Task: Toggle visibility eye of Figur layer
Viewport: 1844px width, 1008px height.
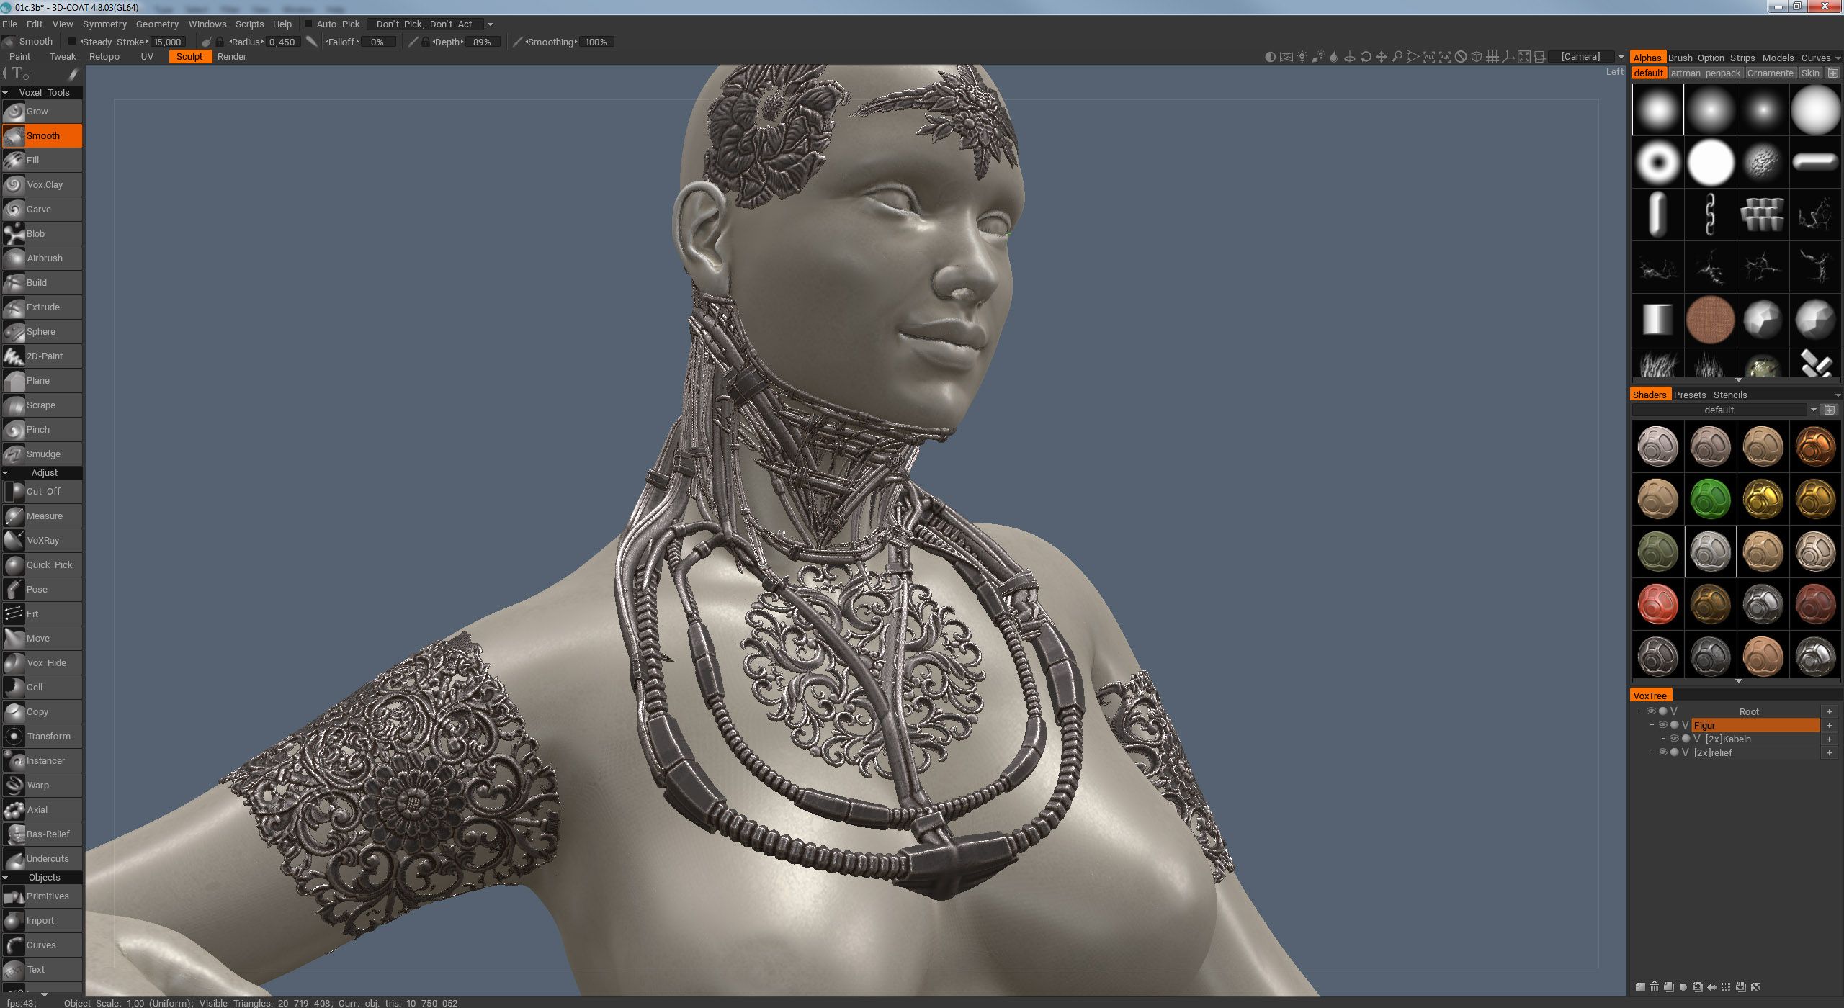Action: [1663, 725]
